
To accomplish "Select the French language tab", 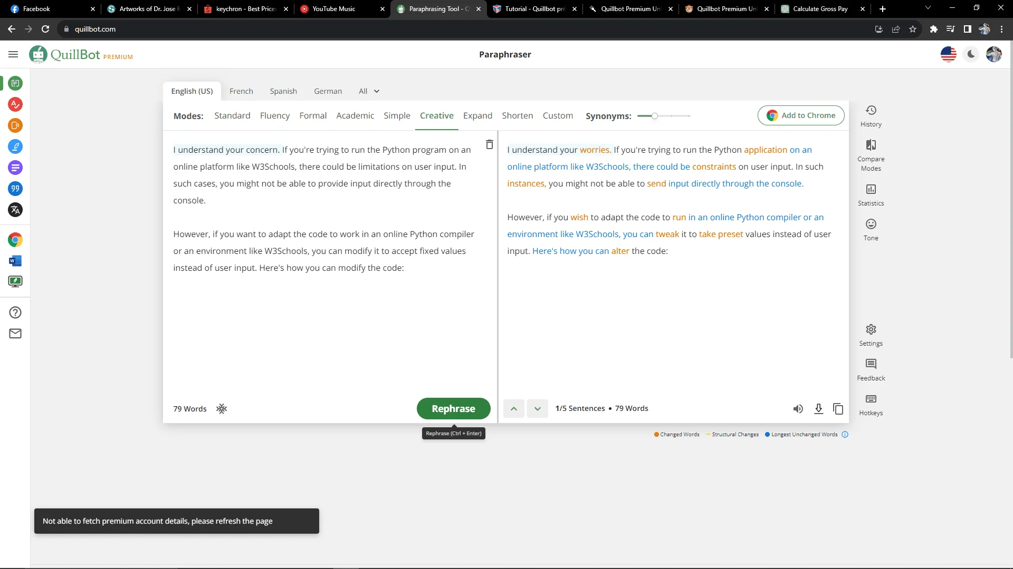I will pos(241,91).
